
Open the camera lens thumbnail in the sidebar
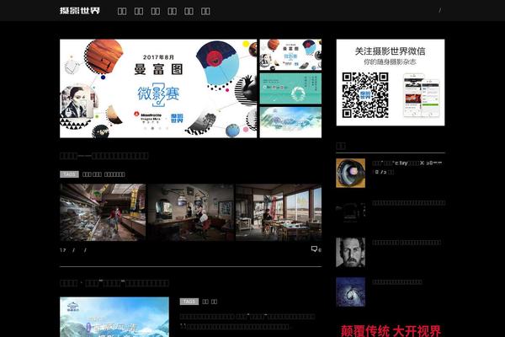[350, 172]
